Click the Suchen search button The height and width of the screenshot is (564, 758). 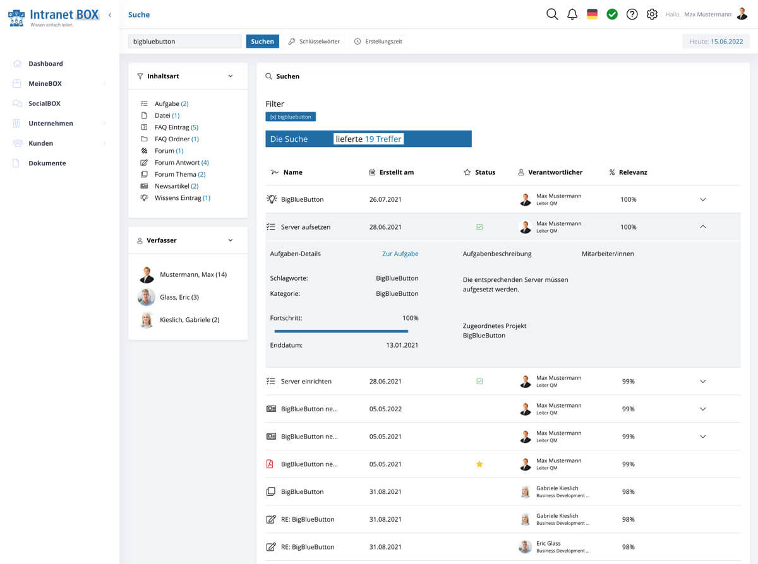pyautogui.click(x=263, y=42)
